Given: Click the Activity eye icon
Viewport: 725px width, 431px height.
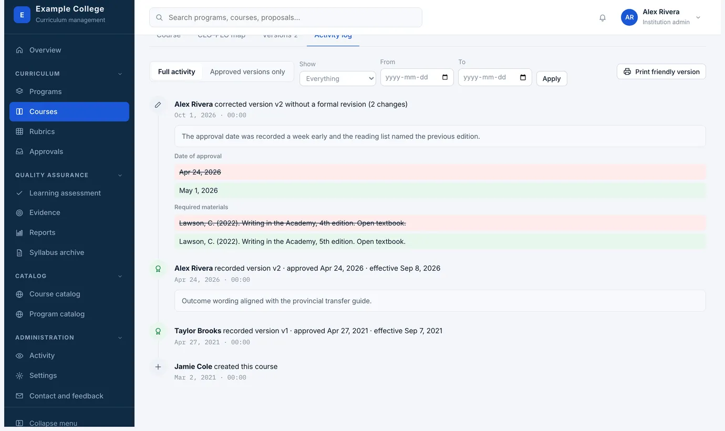Looking at the screenshot, I should [19, 356].
